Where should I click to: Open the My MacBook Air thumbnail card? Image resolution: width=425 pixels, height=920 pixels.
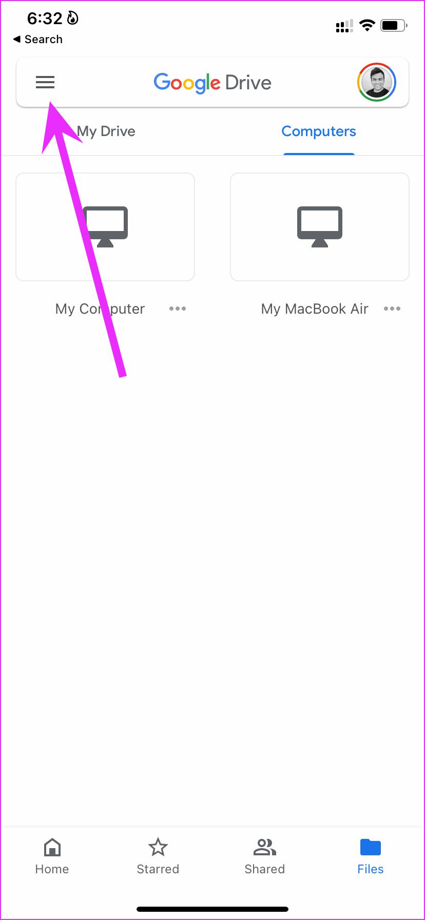[x=320, y=227]
